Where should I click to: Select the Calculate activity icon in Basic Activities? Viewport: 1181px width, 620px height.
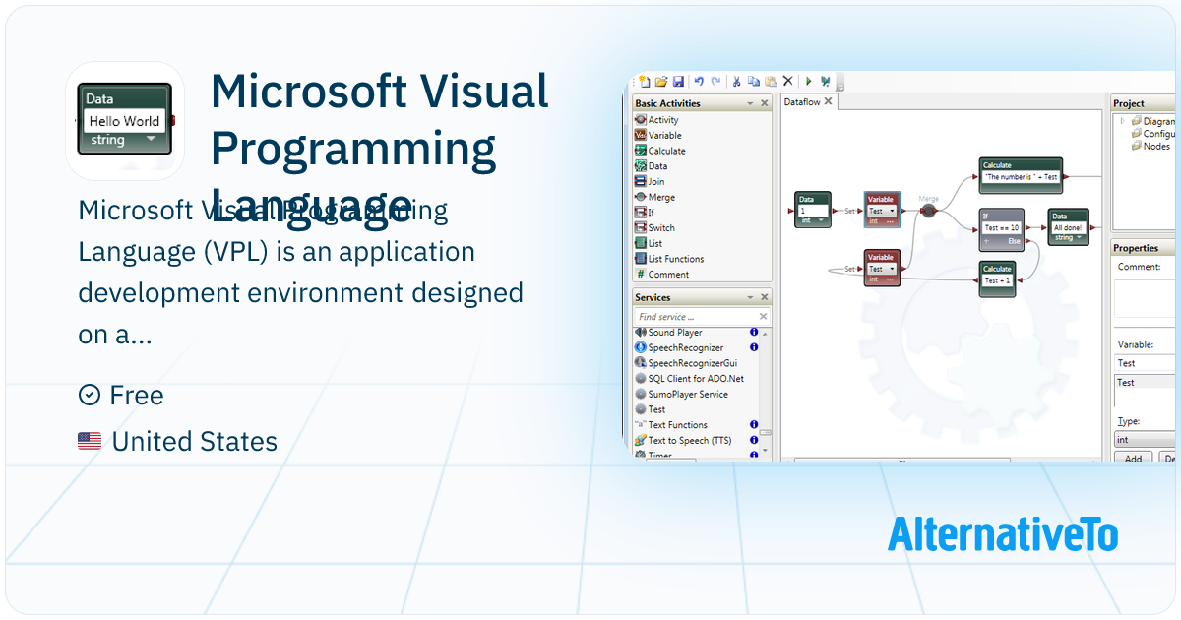tap(641, 151)
